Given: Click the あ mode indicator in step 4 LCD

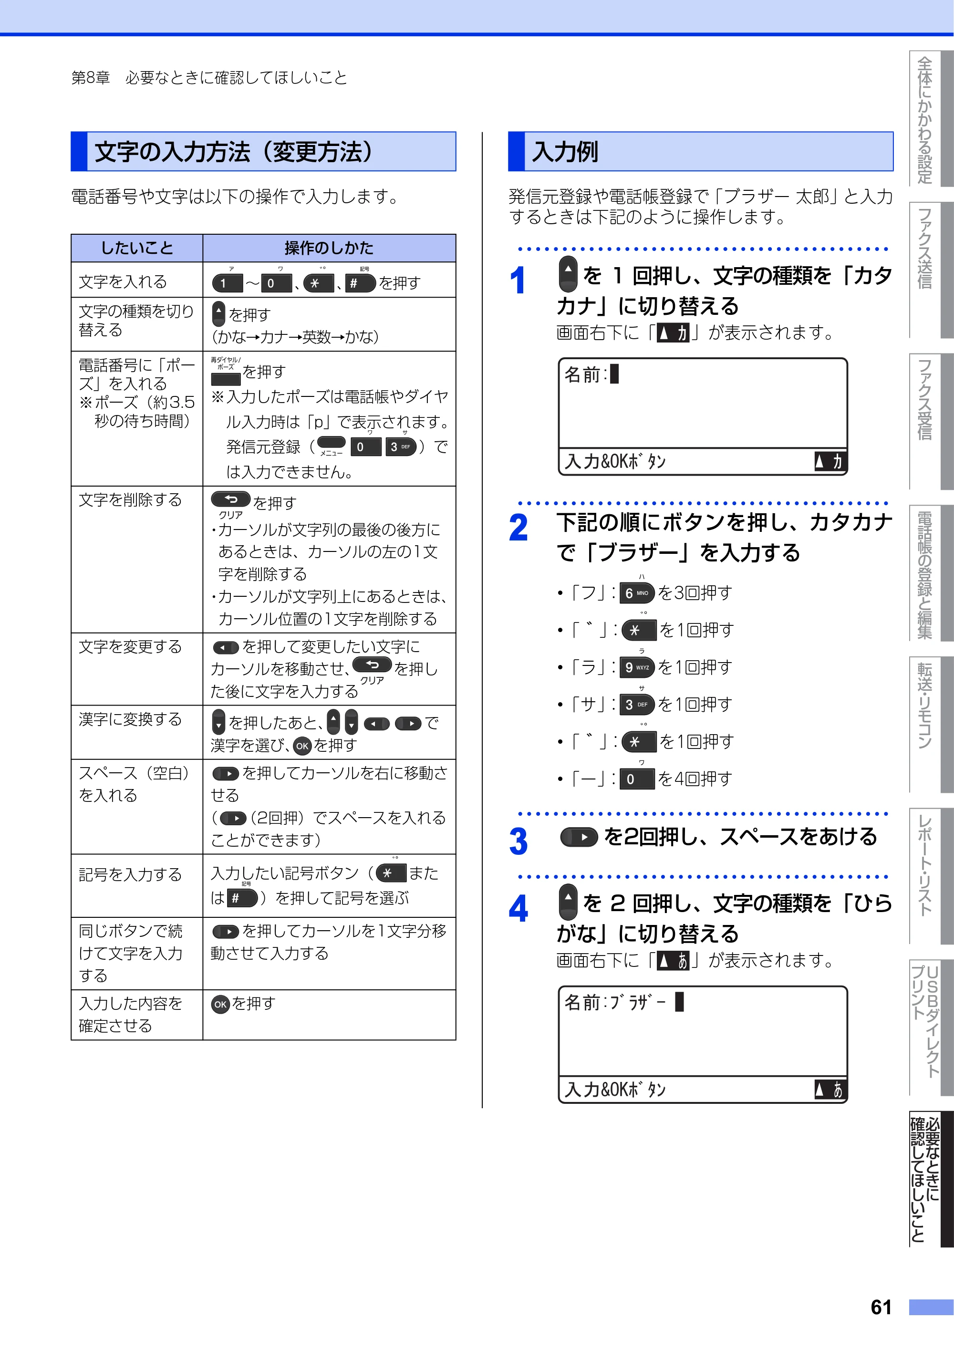Looking at the screenshot, I should pyautogui.click(x=830, y=1090).
